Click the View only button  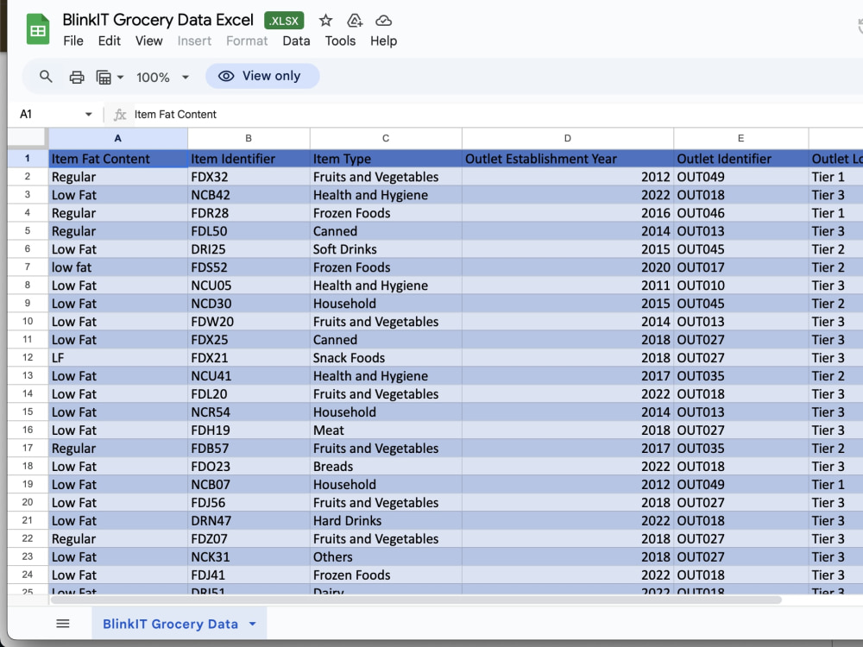click(262, 76)
